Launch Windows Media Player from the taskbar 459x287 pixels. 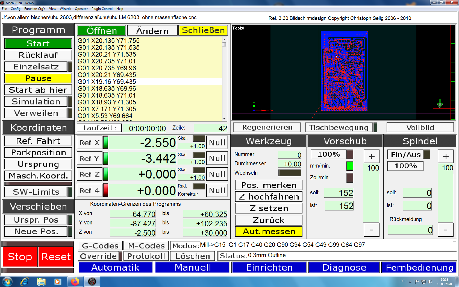(x=58, y=281)
